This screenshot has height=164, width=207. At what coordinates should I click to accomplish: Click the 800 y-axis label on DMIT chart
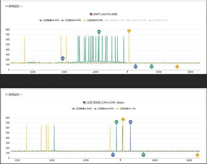(8, 30)
